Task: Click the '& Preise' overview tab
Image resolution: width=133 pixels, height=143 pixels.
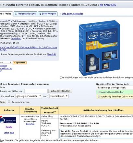Action: click(6, 14)
